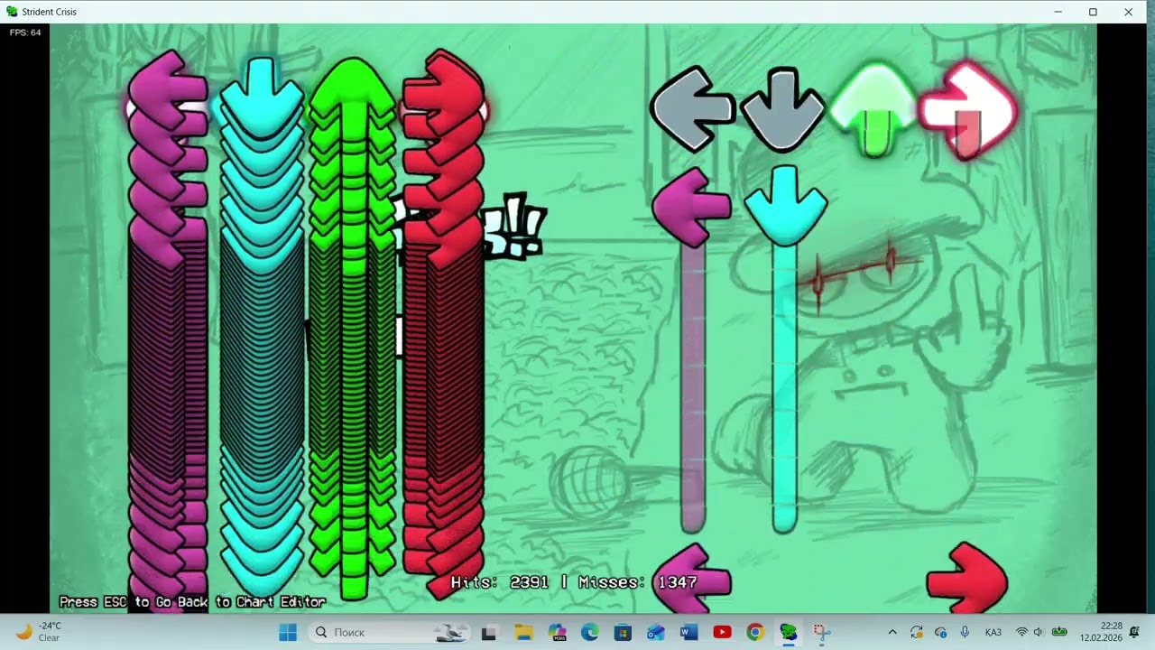
Task: Click the battery status icon
Action: [x=1059, y=632]
